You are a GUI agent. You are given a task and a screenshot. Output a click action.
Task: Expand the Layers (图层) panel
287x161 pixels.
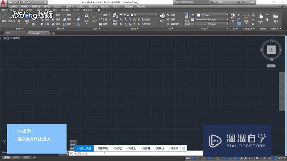point(135,29)
